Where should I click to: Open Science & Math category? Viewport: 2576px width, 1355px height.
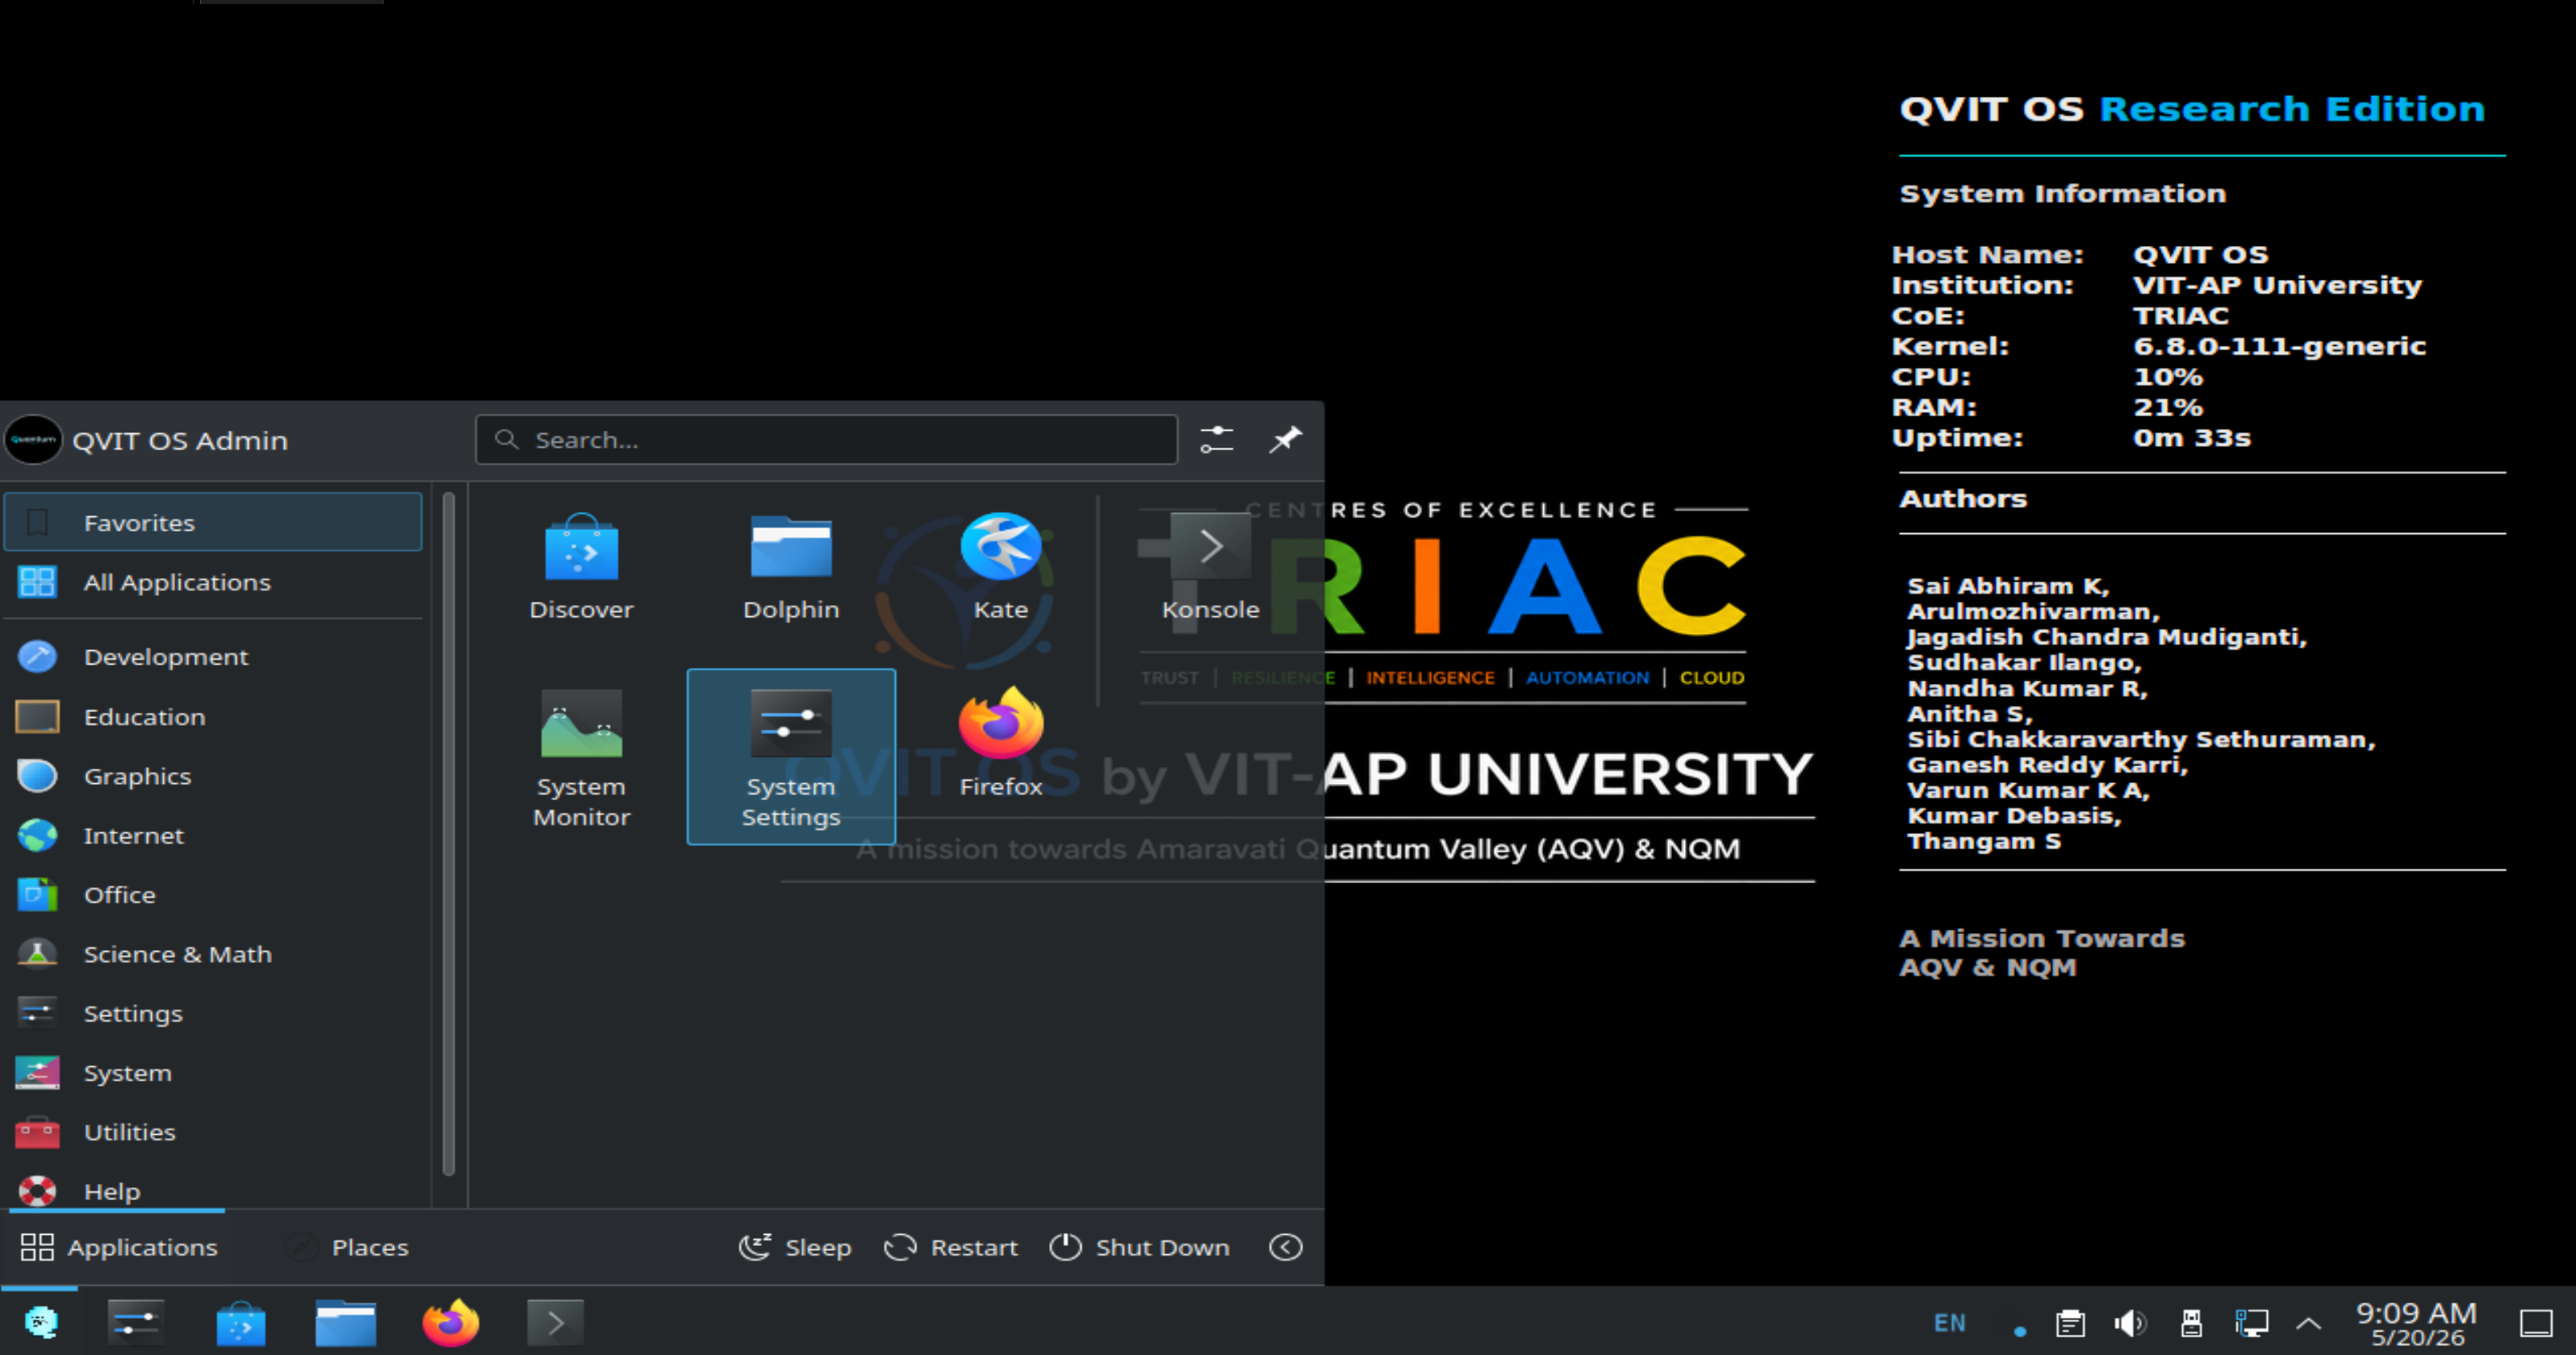click(213, 954)
